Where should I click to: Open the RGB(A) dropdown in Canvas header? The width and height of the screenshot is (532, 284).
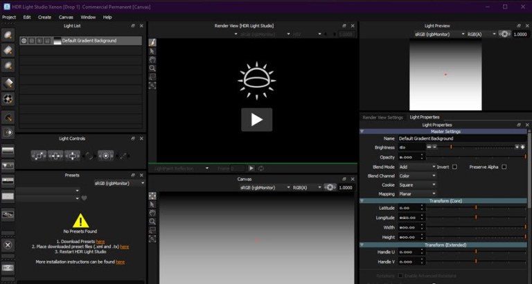point(306,187)
